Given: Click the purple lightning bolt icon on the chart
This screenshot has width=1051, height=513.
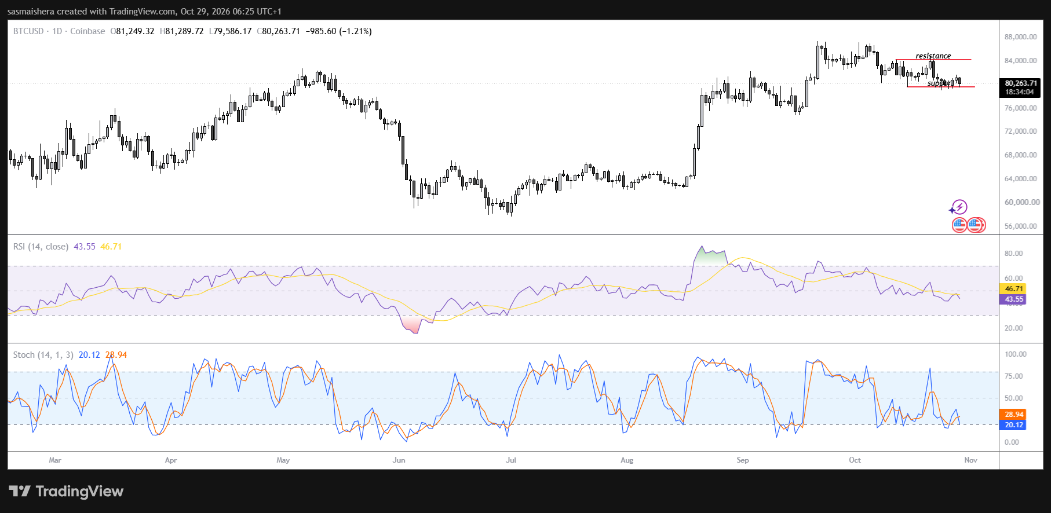Looking at the screenshot, I should 959,207.
